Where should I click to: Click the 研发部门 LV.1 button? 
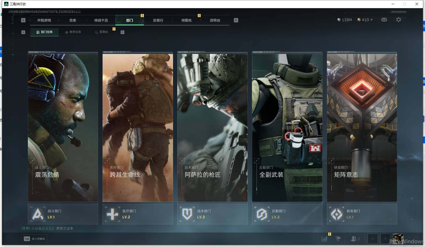pos(362,214)
